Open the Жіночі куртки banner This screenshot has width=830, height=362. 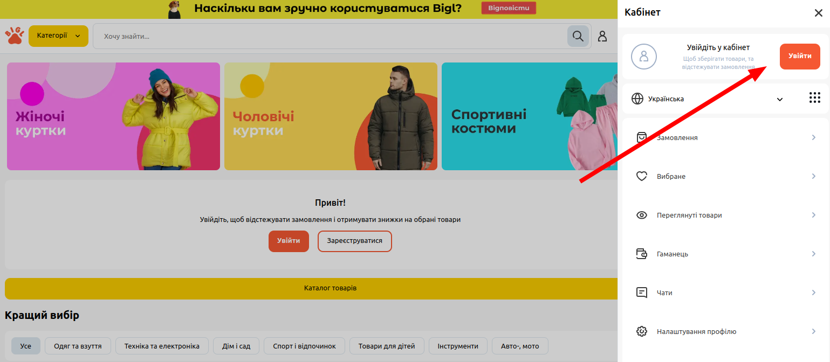[x=113, y=116]
